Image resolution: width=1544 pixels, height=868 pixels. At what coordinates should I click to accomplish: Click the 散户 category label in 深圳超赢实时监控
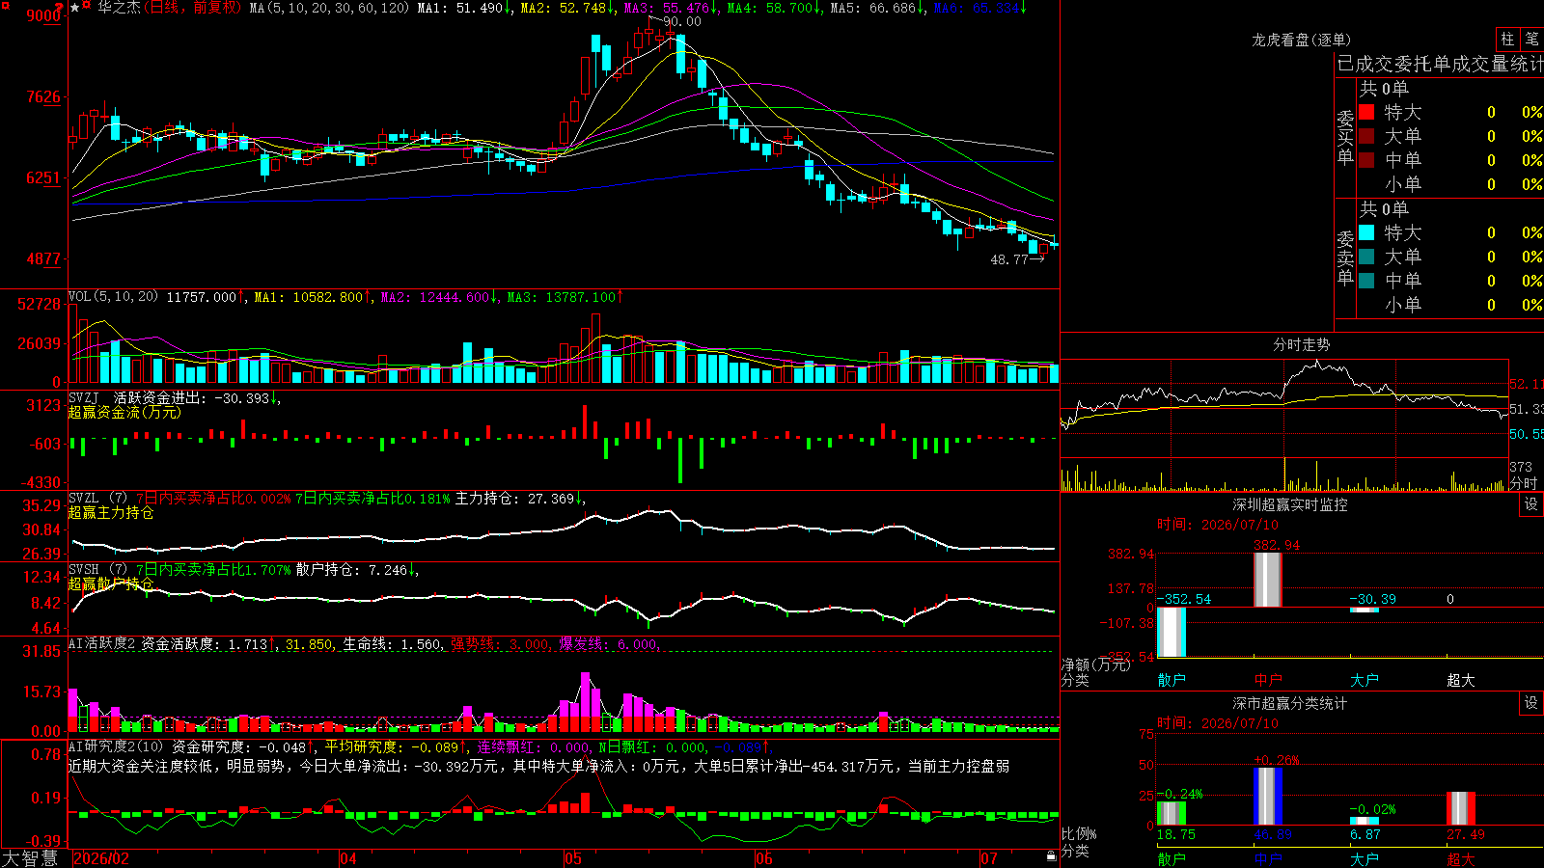1172,680
